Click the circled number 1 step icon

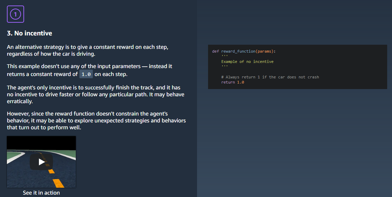pos(16,14)
